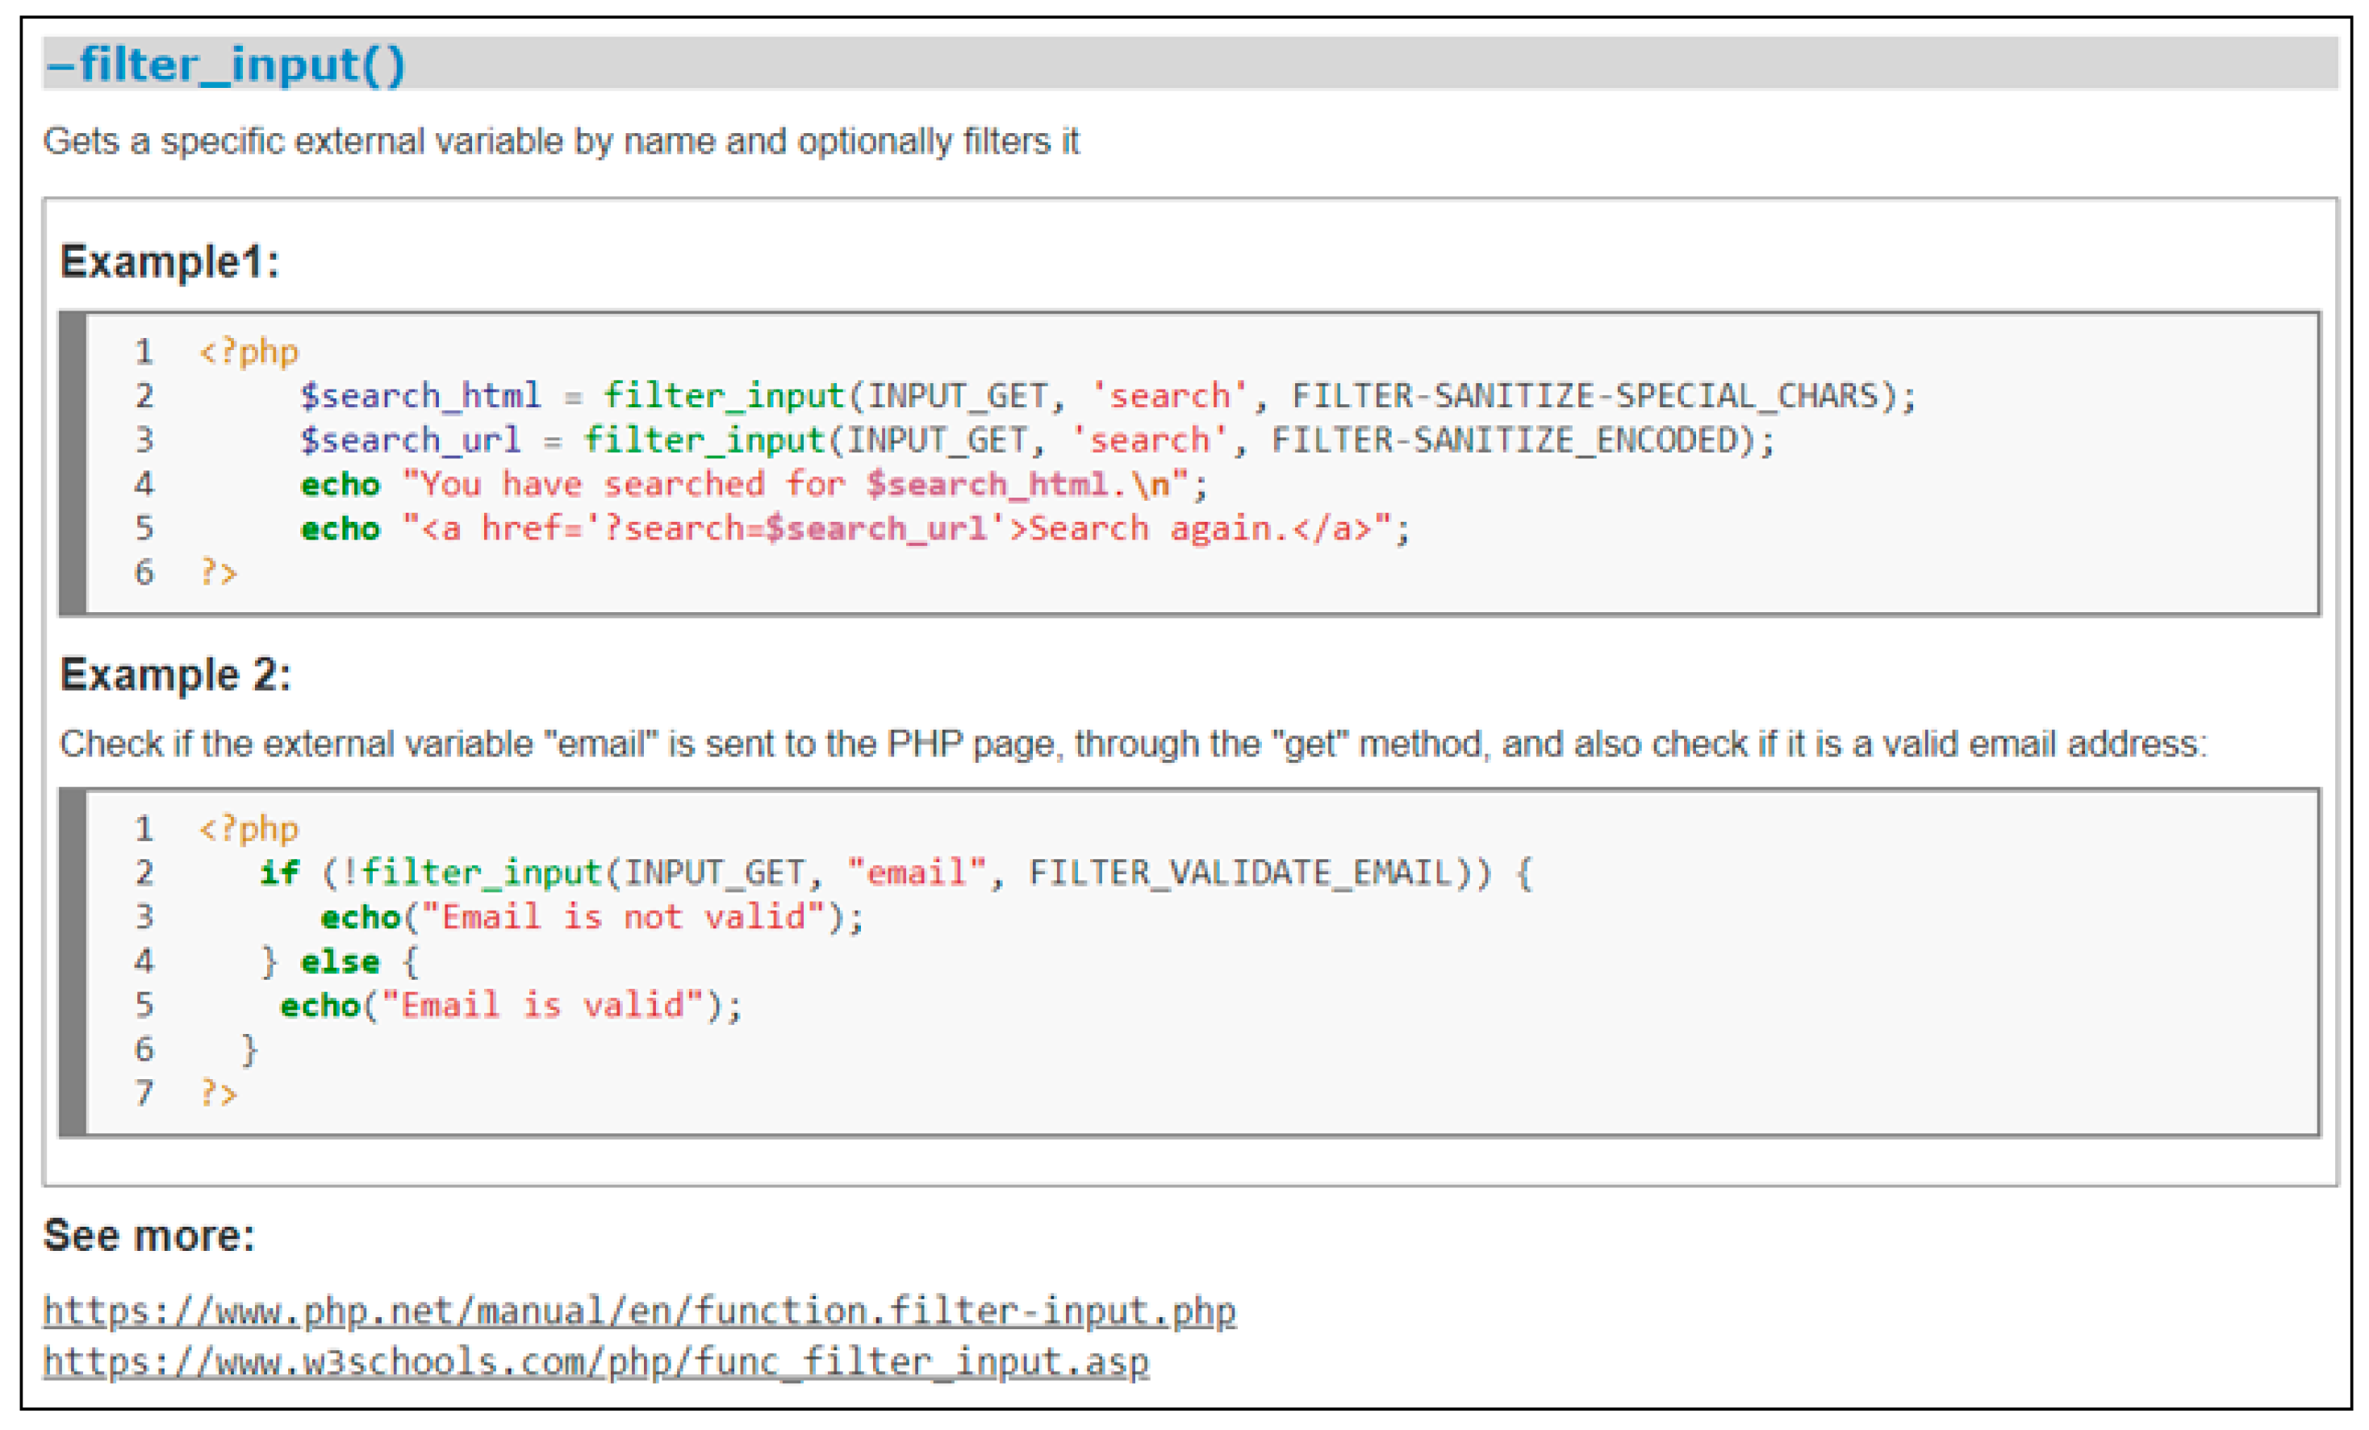This screenshot has height=1430, width=2369.
Task: Click the "Email is not valid" string
Action: 623,917
